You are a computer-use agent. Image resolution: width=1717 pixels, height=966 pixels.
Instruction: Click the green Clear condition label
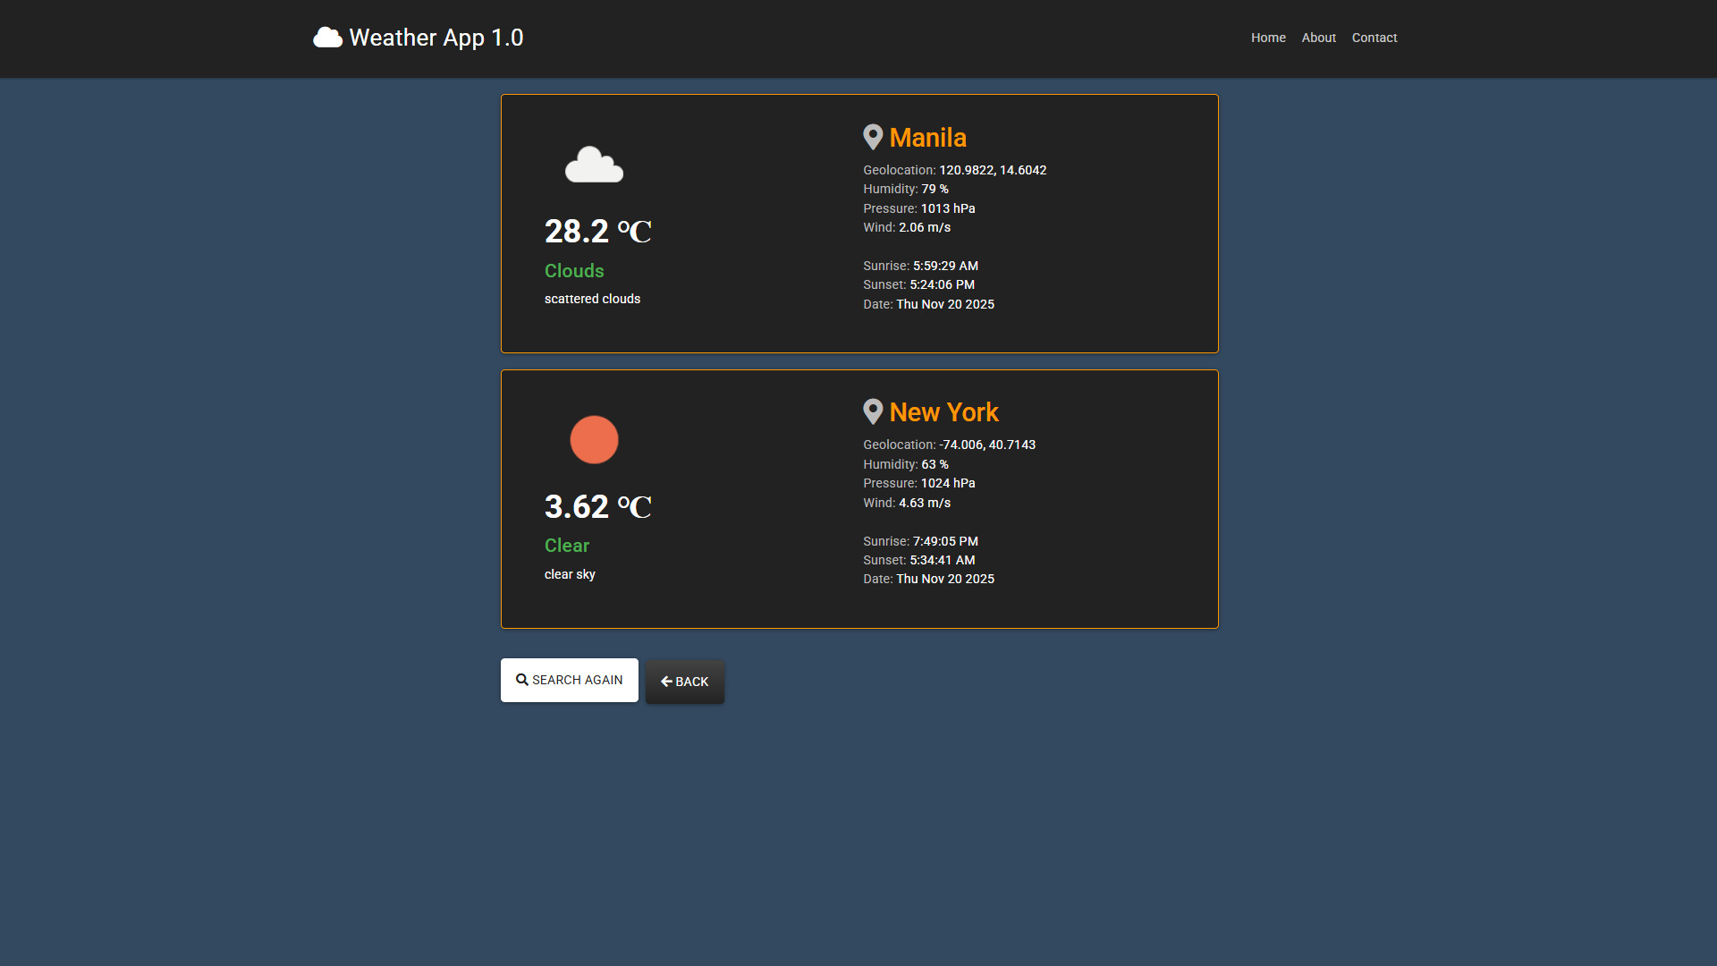click(567, 546)
